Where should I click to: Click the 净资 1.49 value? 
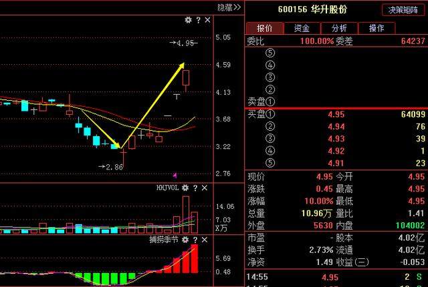(324, 262)
